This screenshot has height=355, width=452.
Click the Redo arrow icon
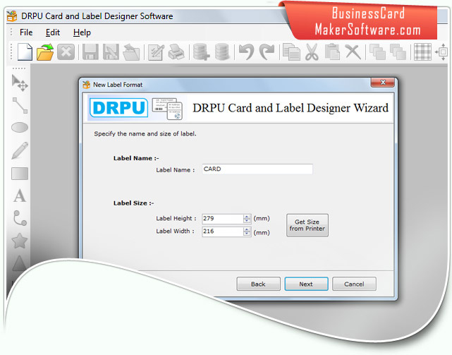tap(267, 52)
